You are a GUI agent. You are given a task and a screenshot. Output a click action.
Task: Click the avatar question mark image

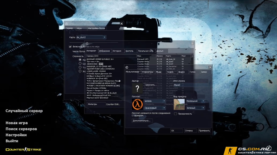click(137, 88)
